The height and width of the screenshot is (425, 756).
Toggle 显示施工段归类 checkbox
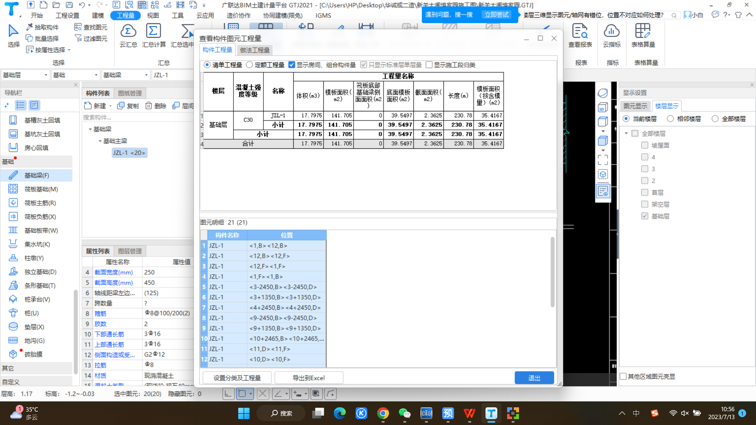[x=429, y=65]
